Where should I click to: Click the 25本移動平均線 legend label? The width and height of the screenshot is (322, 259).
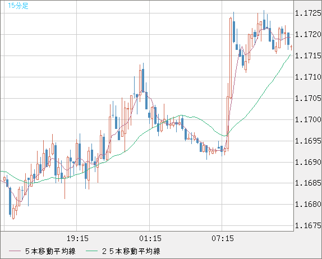pos(131,251)
